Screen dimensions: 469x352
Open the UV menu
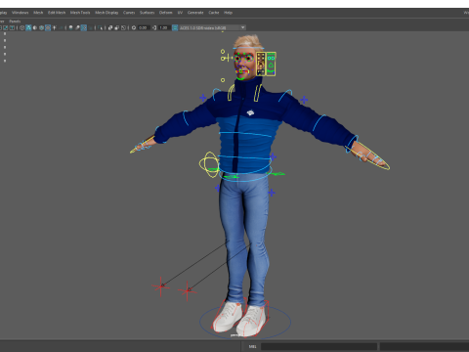coord(180,13)
